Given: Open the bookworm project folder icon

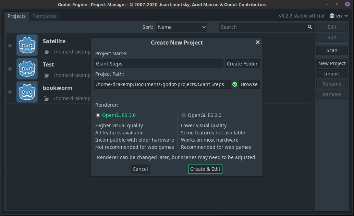Looking at the screenshot, I should [46, 98].
